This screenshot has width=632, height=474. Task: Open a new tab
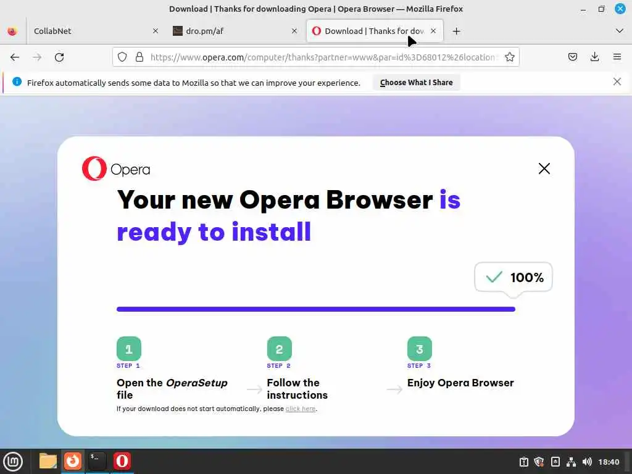click(x=456, y=31)
